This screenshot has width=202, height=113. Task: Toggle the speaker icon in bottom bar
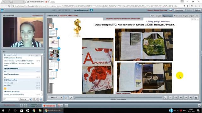click(x=26, y=105)
